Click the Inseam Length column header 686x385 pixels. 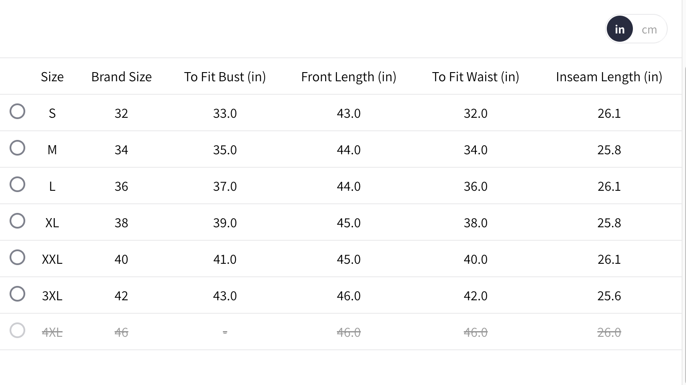(x=609, y=77)
